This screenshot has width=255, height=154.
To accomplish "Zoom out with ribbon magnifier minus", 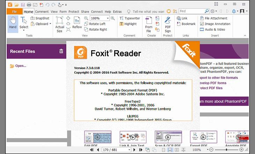I will (86, 18).
